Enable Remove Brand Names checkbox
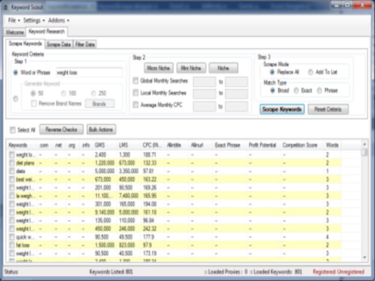The height and width of the screenshot is (281, 375). 34,104
